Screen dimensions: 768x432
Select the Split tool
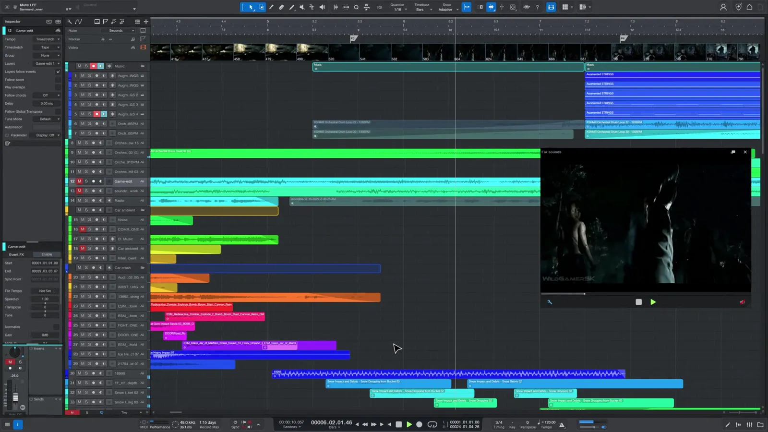click(x=271, y=7)
